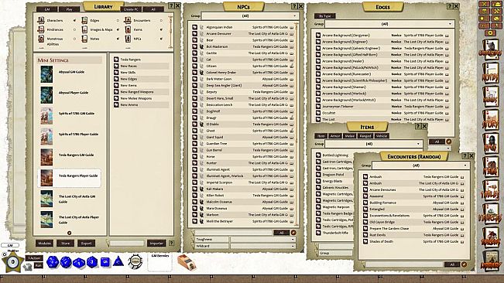This screenshot has width=504, height=283.
Task: Open the Characters sidebar card
Action: (491, 49)
